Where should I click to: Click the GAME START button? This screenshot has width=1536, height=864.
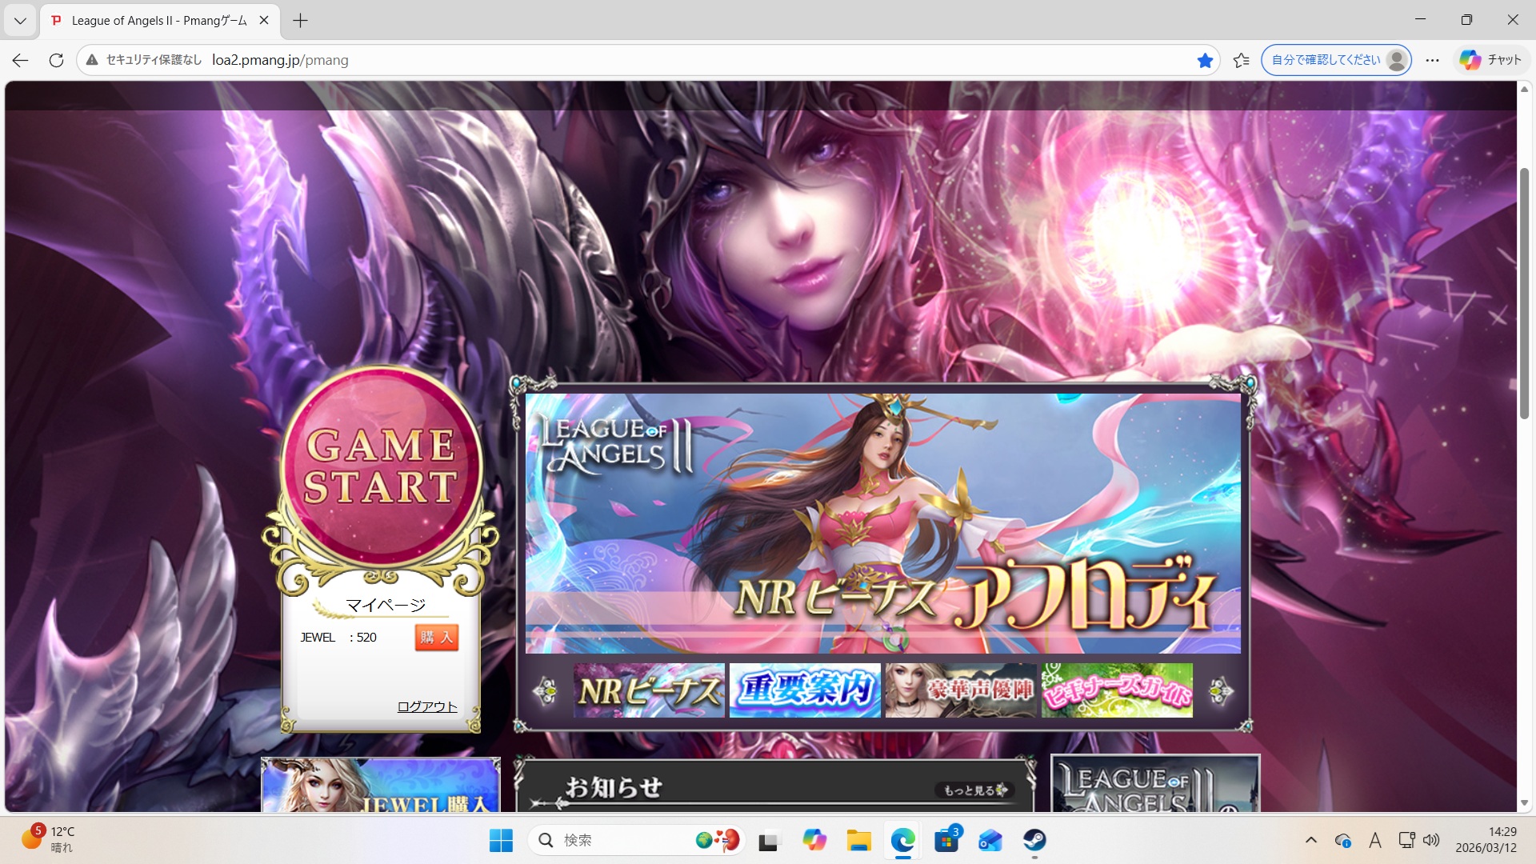pyautogui.click(x=381, y=466)
